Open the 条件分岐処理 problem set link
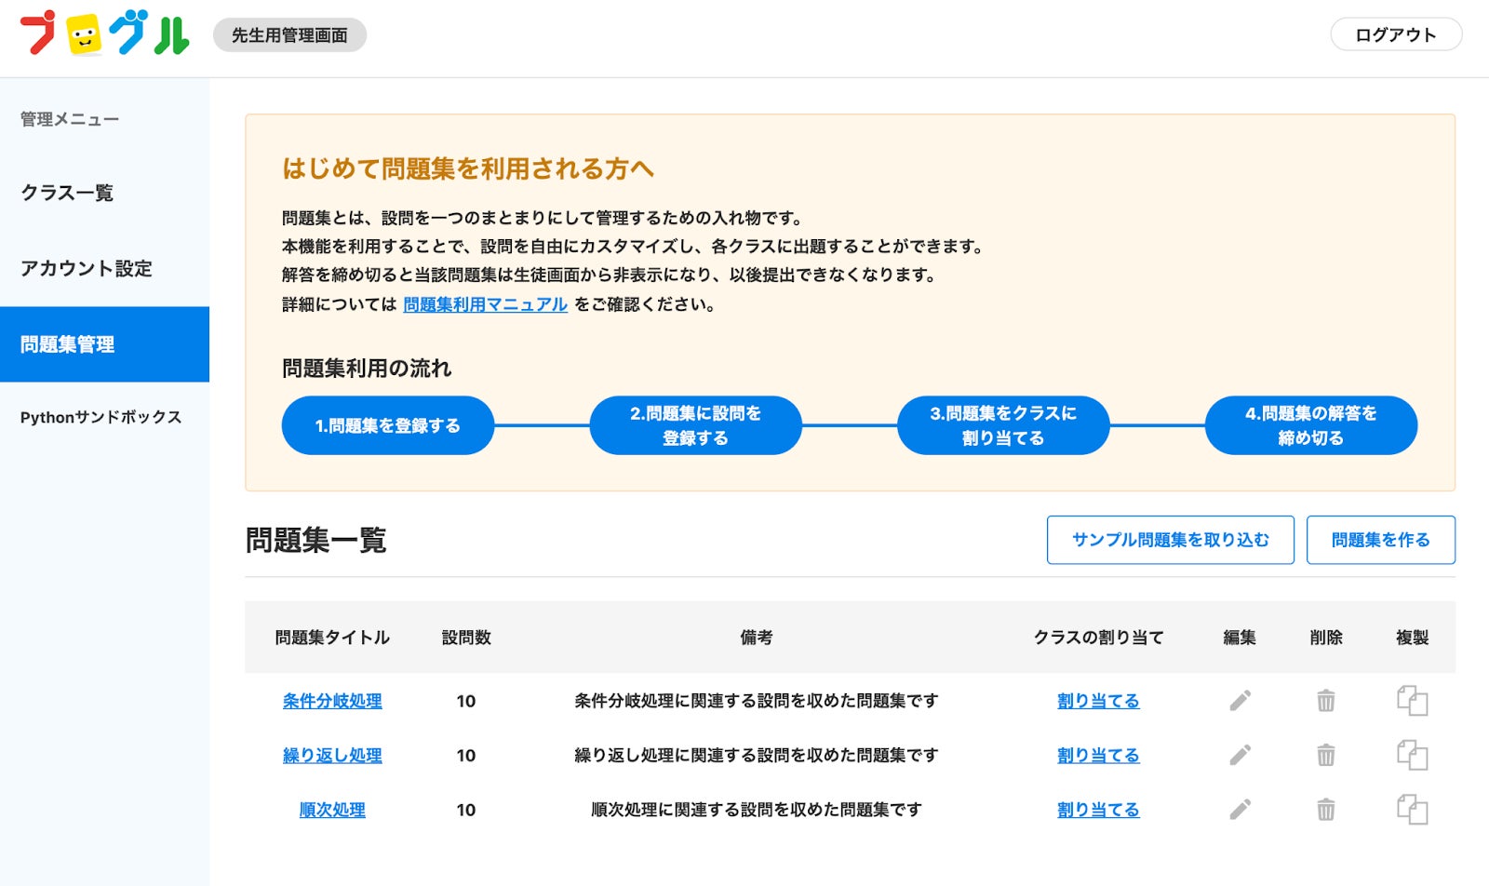The image size is (1489, 886). tap(332, 701)
